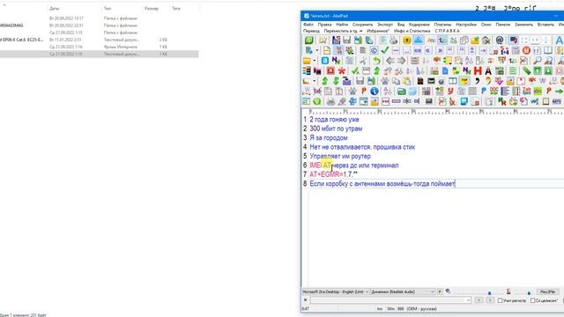Click the double right chevron » icon

tap(439, 50)
